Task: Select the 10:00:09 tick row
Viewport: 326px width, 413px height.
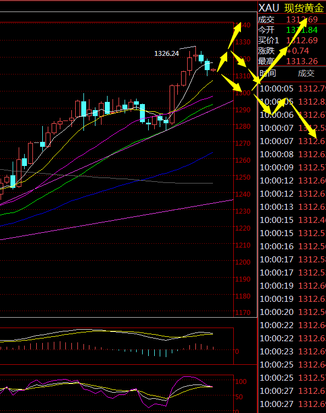Action: coord(292,167)
